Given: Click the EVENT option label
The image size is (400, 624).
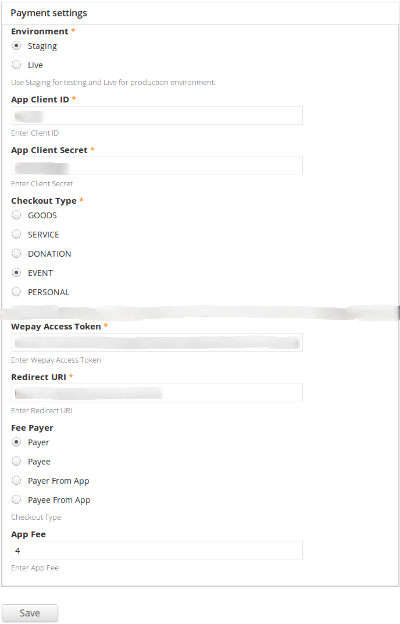Looking at the screenshot, I should click(x=40, y=273).
